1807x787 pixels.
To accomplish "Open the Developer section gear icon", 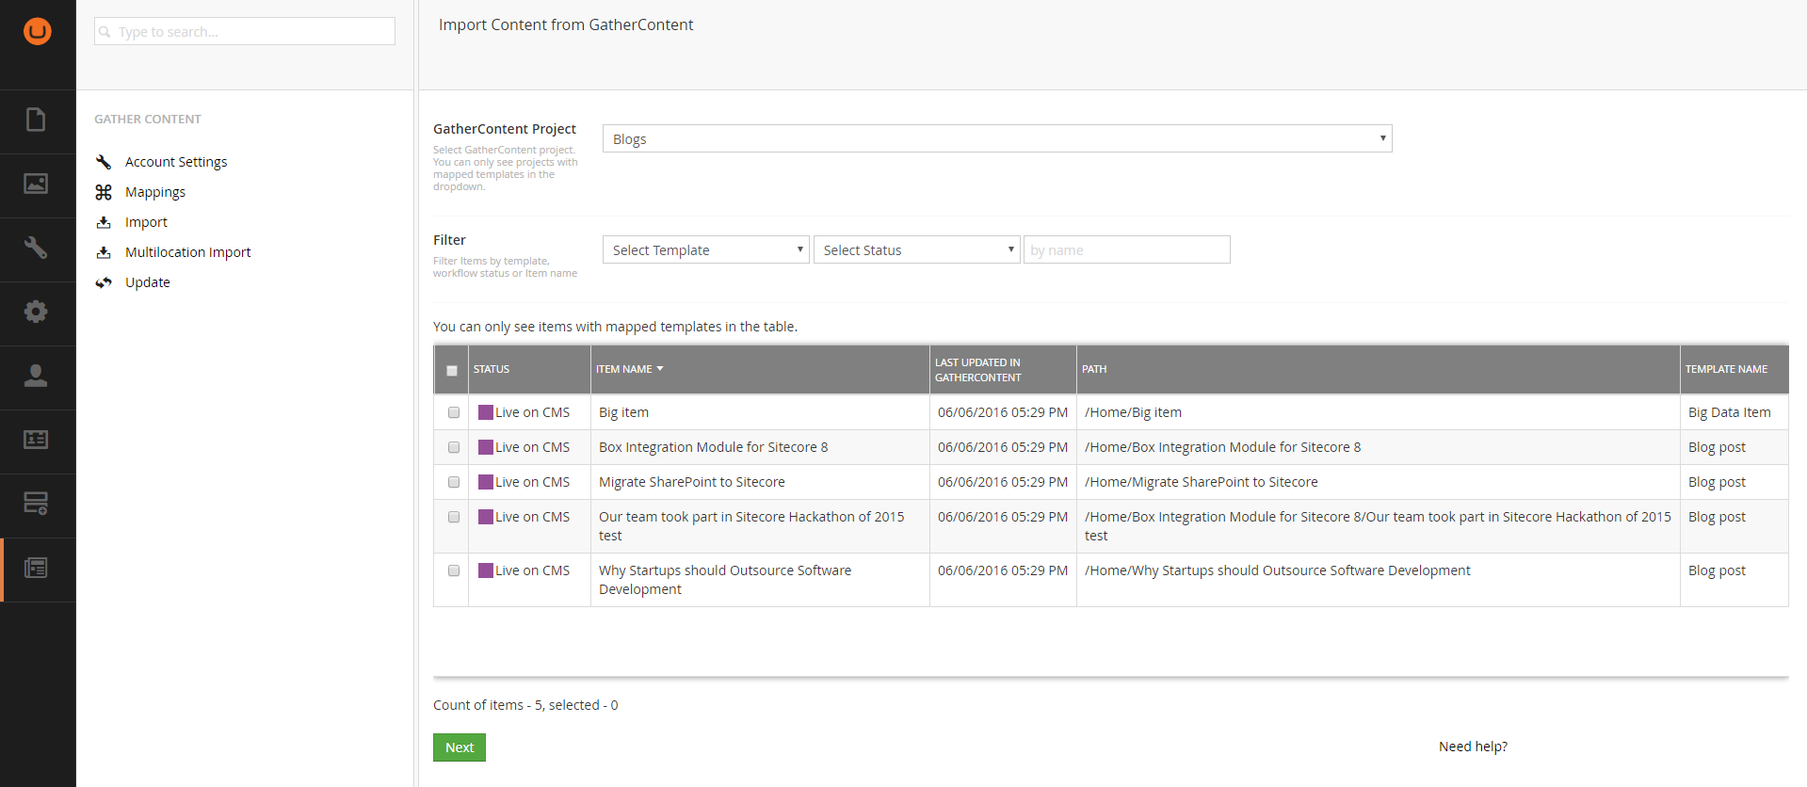I will (x=36, y=312).
